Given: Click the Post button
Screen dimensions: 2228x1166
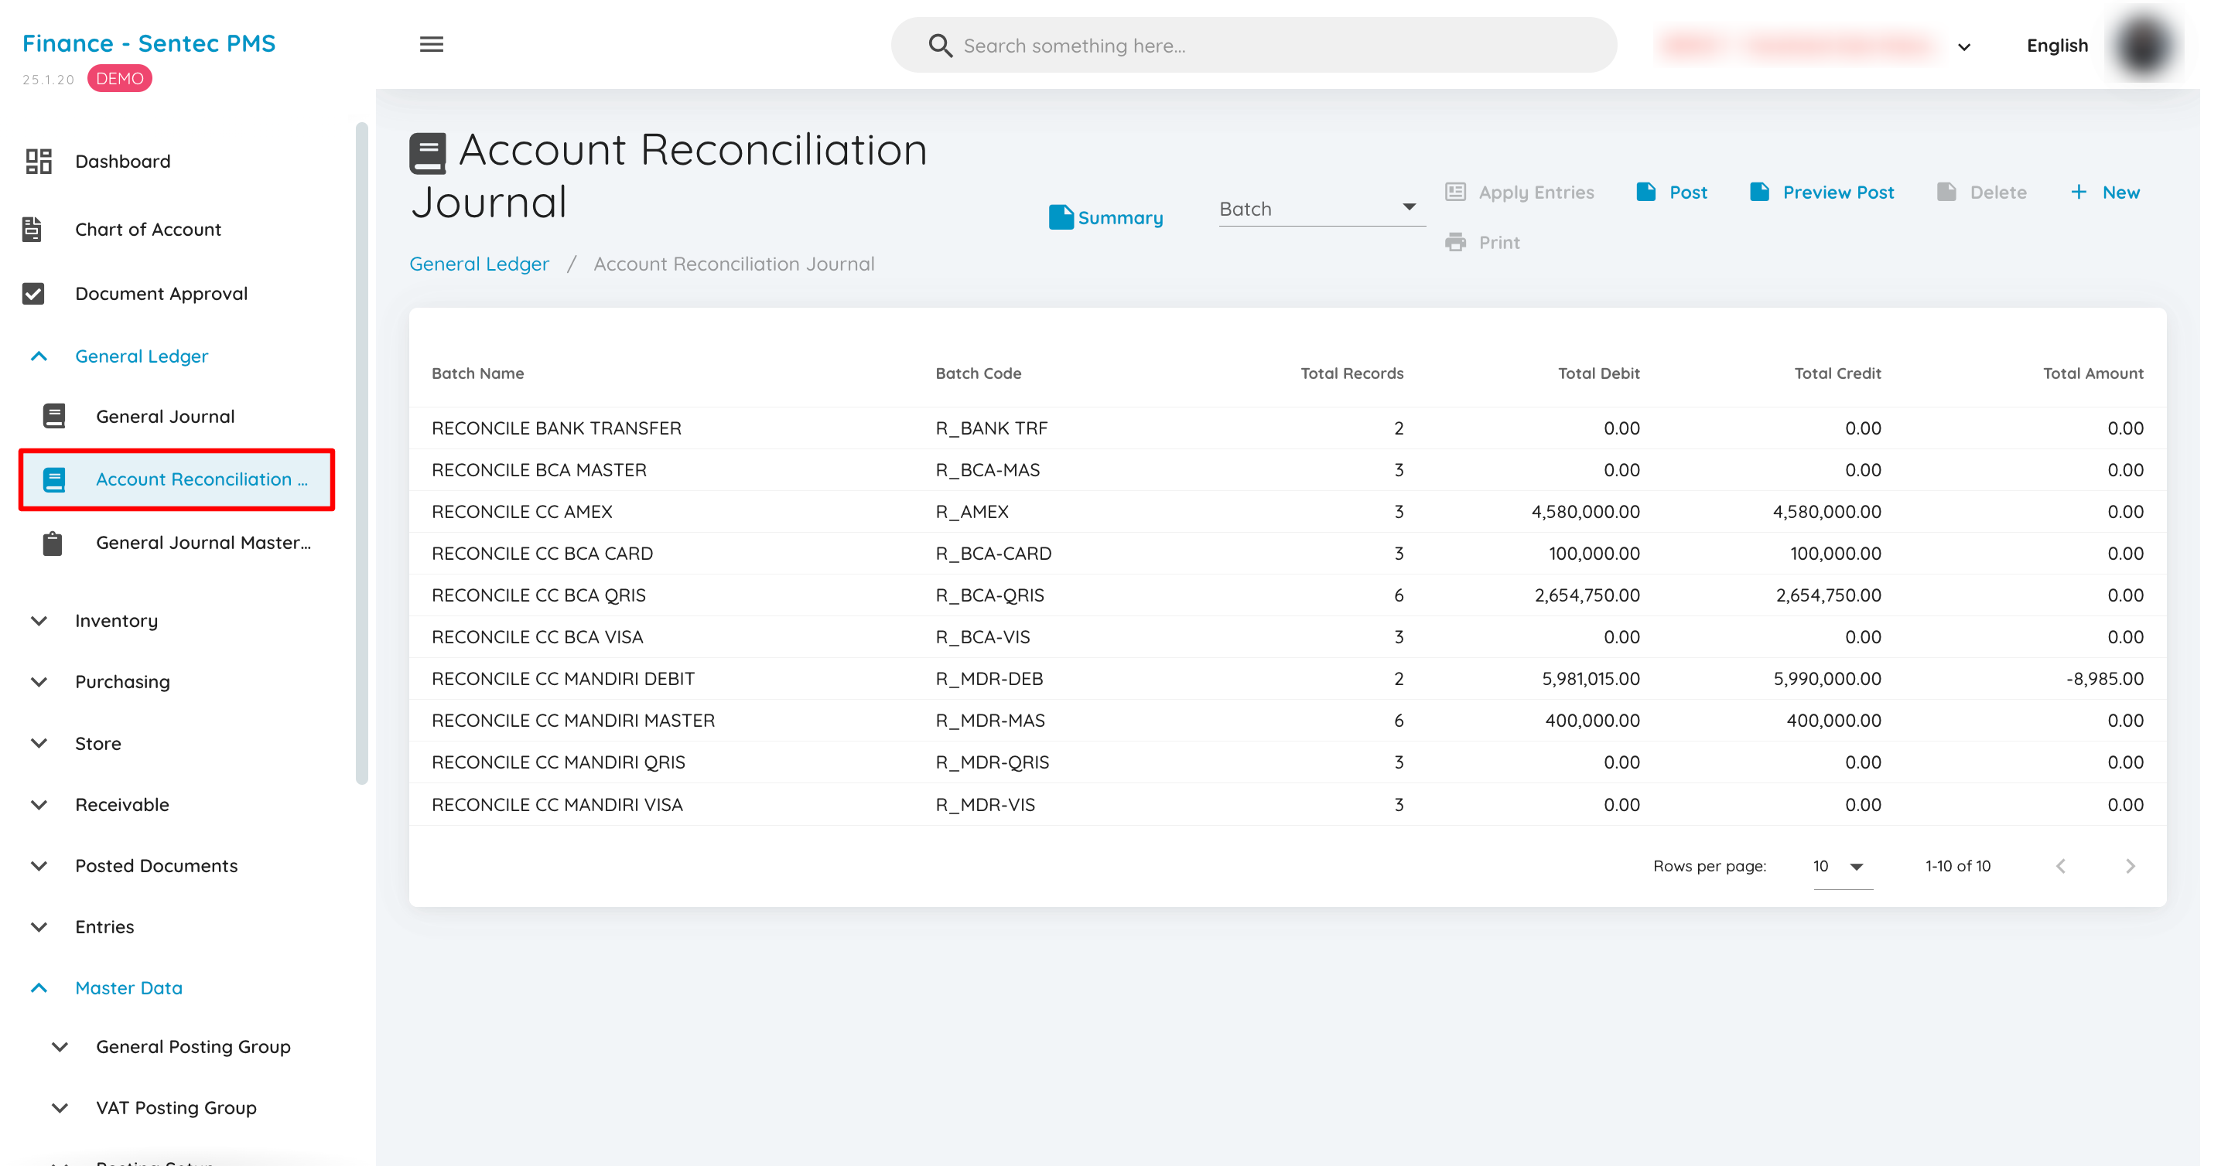Looking at the screenshot, I should coord(1671,192).
